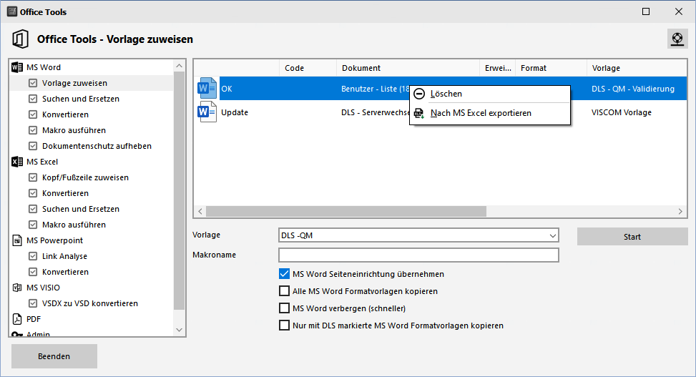The height and width of the screenshot is (377, 696).
Task: Click the tree panel scroll-up arrow
Action: [179, 66]
